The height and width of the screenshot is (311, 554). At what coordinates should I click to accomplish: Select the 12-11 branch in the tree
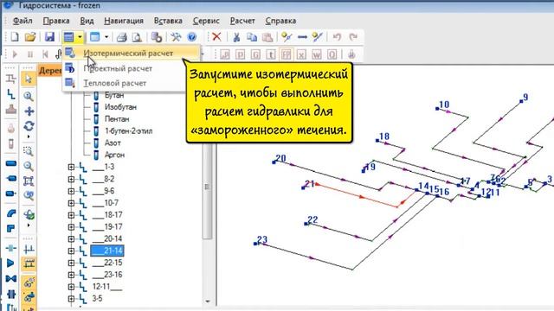(x=107, y=287)
